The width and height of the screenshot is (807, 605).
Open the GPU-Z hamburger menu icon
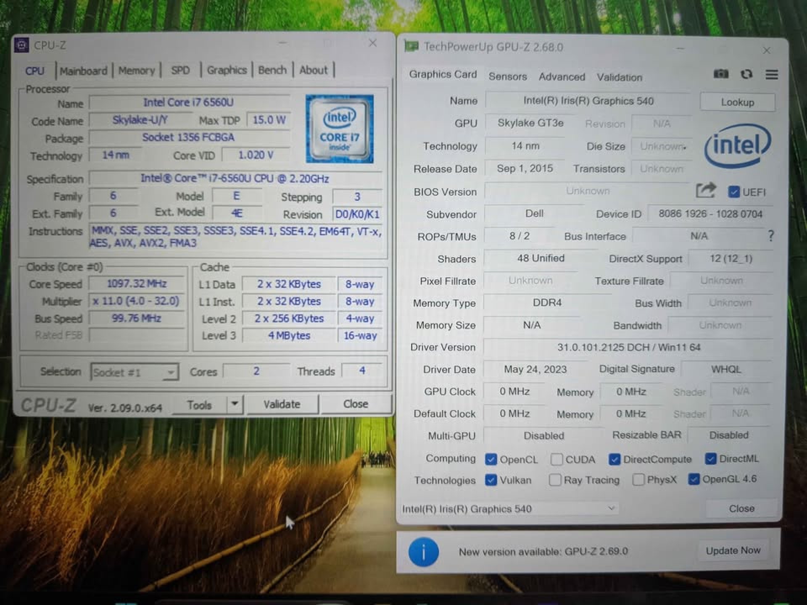[772, 75]
